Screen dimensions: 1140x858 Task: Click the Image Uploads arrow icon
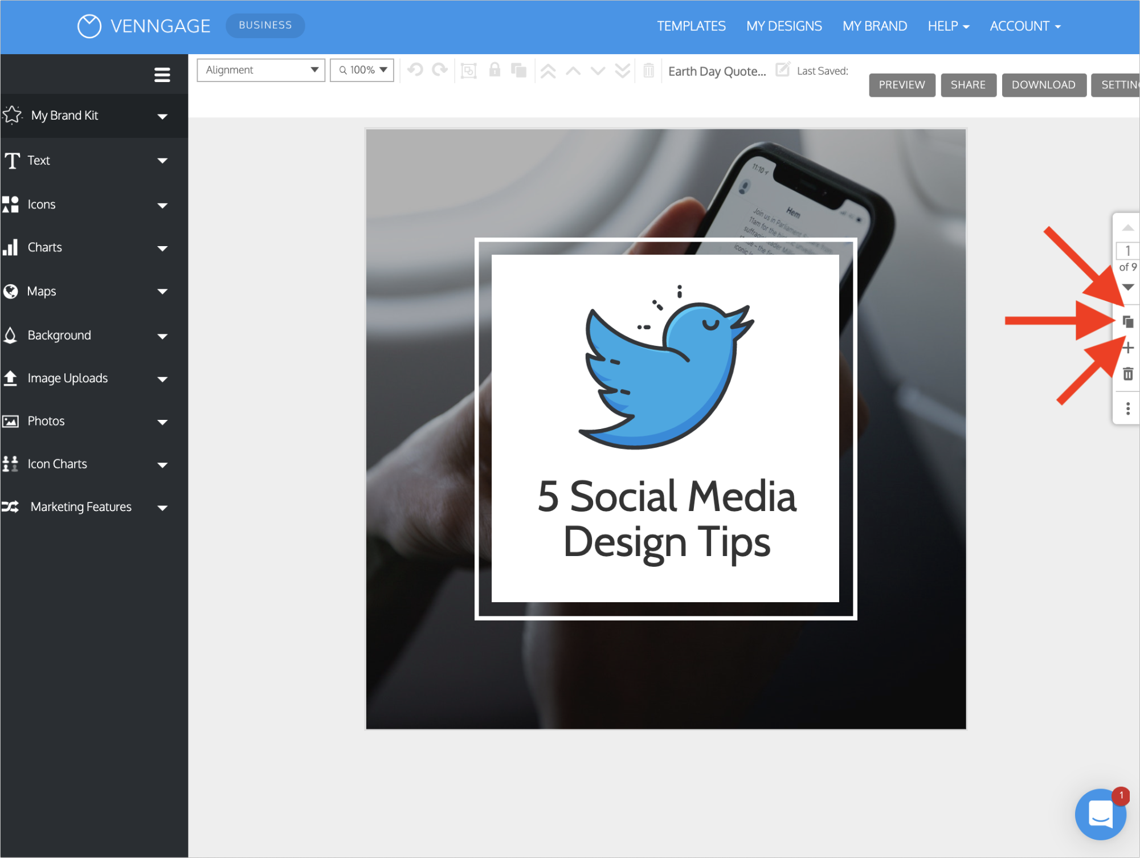[10, 378]
